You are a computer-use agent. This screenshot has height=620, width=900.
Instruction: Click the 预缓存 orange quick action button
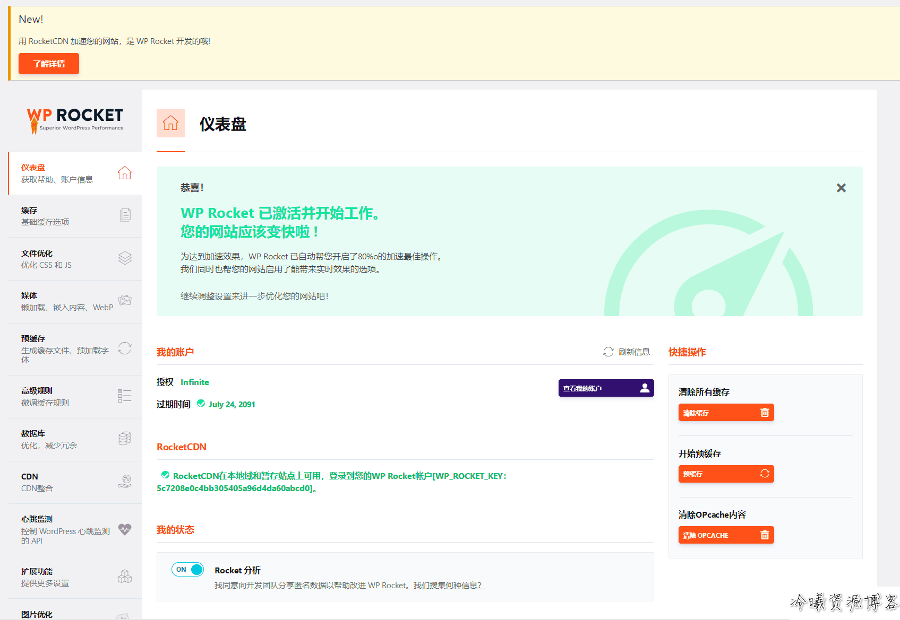pyautogui.click(x=726, y=474)
